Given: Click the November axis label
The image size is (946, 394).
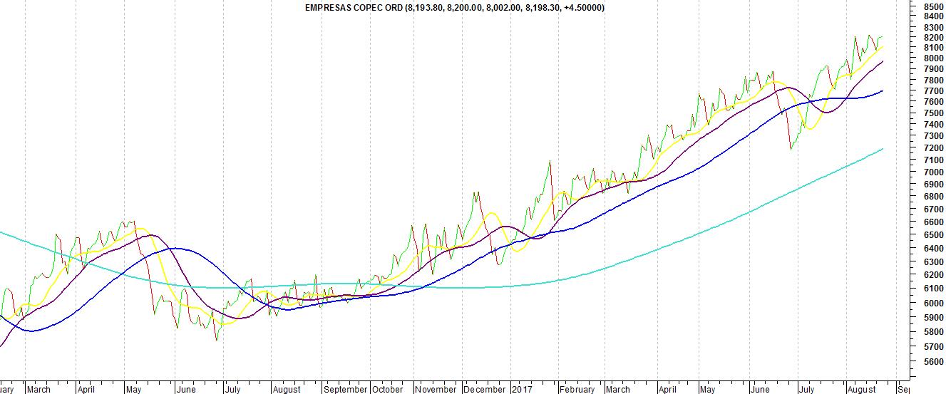Looking at the screenshot, I should tap(436, 390).
